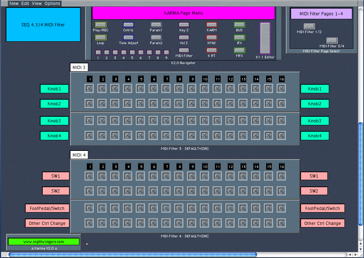Select the Tone Adjust navigator button
The width and height of the screenshot is (364, 258).
coord(128,38)
